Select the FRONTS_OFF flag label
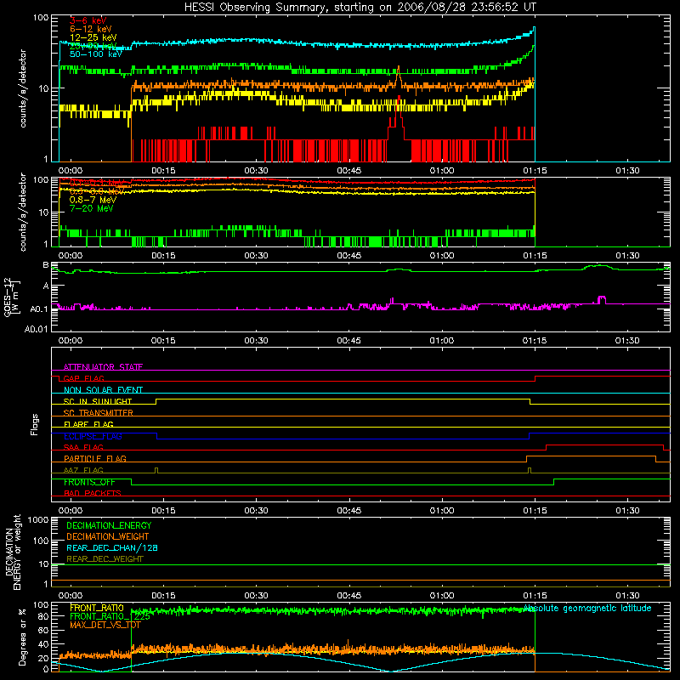 (x=89, y=482)
